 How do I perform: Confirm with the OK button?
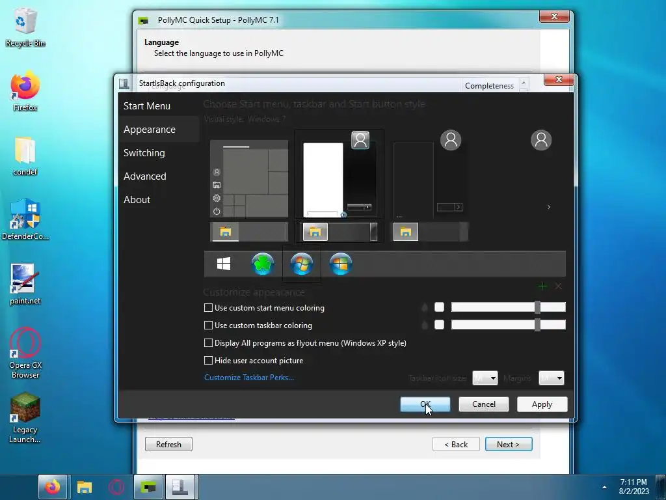click(425, 404)
